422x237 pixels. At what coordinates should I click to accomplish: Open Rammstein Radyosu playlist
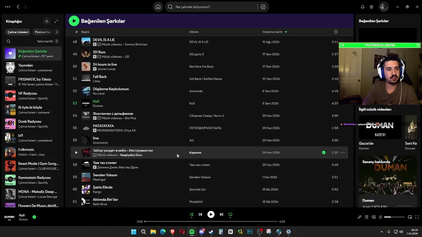pyautogui.click(x=33, y=180)
